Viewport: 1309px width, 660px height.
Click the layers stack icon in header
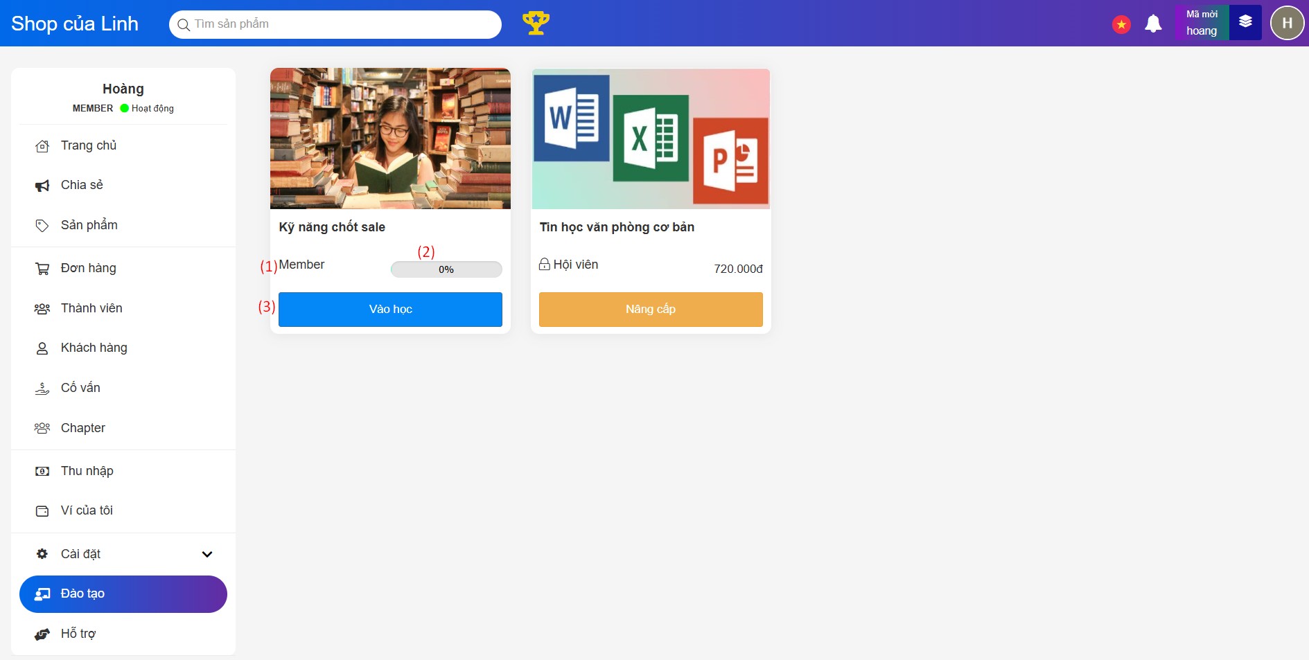1245,22
